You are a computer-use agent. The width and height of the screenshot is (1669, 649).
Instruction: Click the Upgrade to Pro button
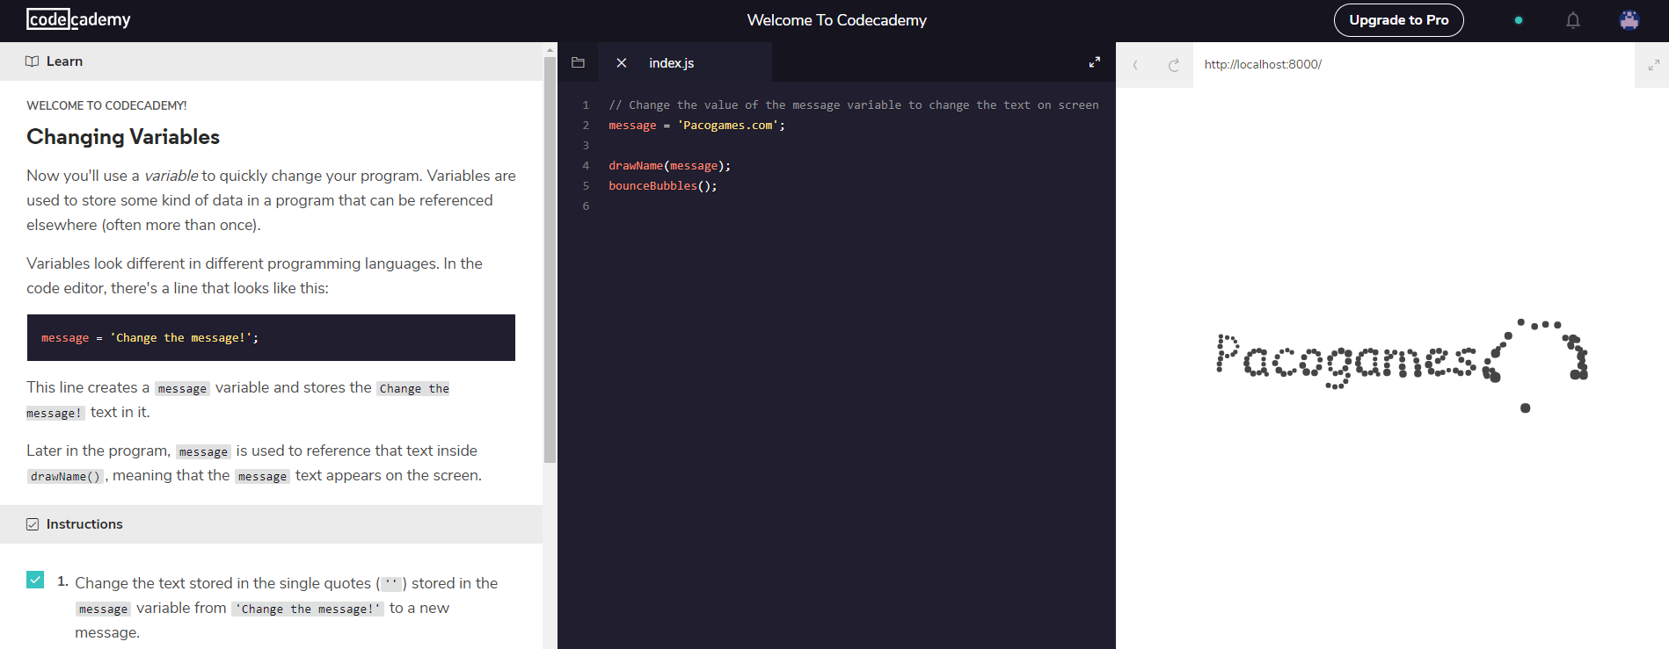click(x=1398, y=20)
